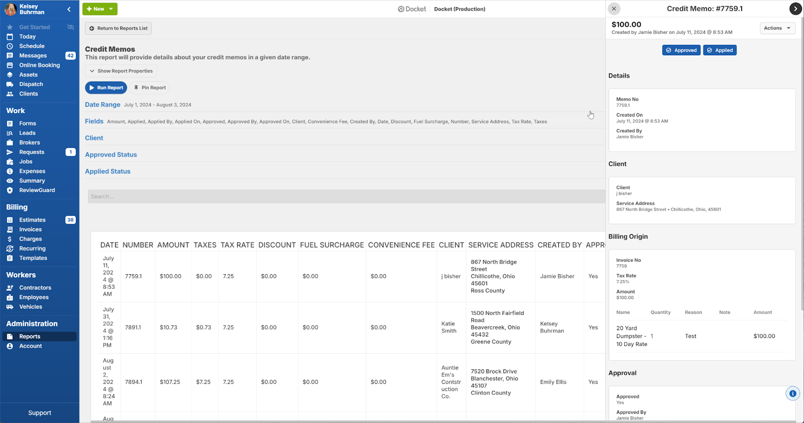
Task: Click credit memo number 7891.1
Action: [133, 327]
